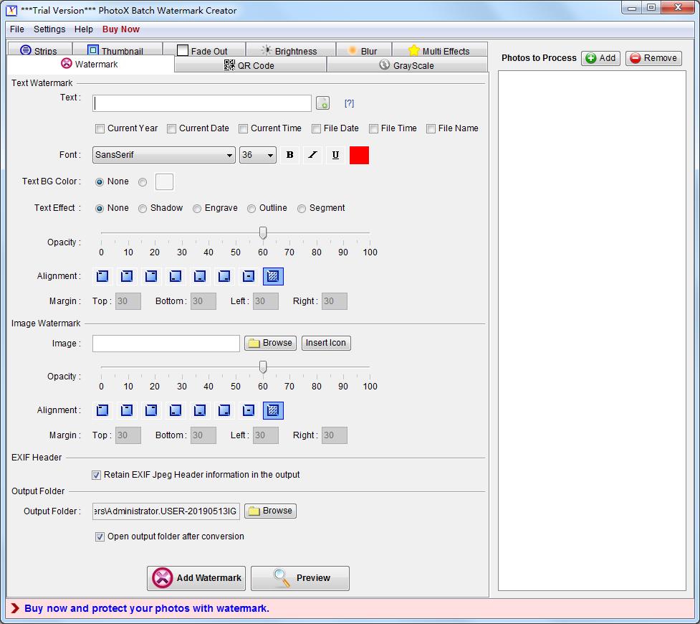
Task: Set text watermark alignment to top-center
Action: pyautogui.click(x=127, y=276)
